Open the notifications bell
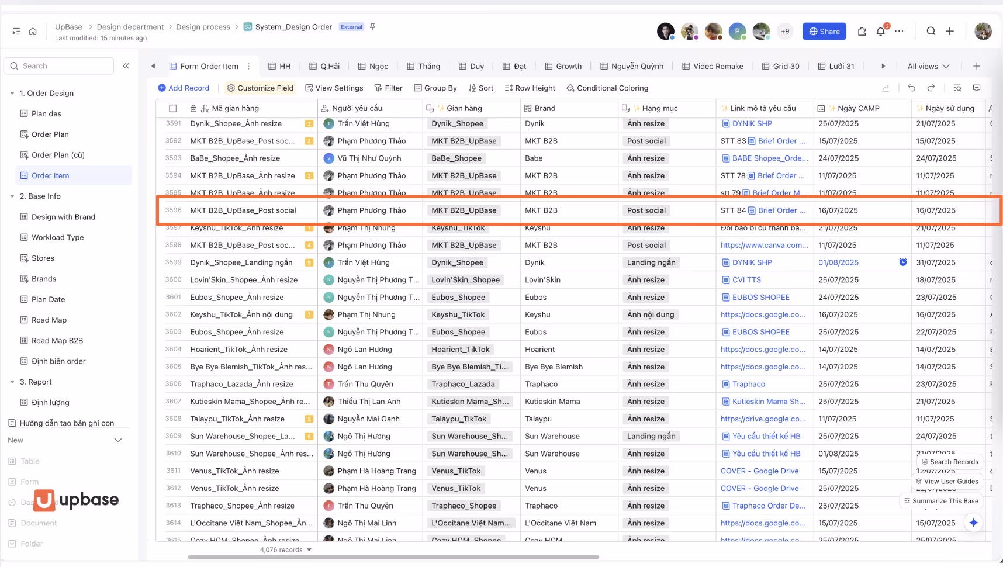 [880, 32]
